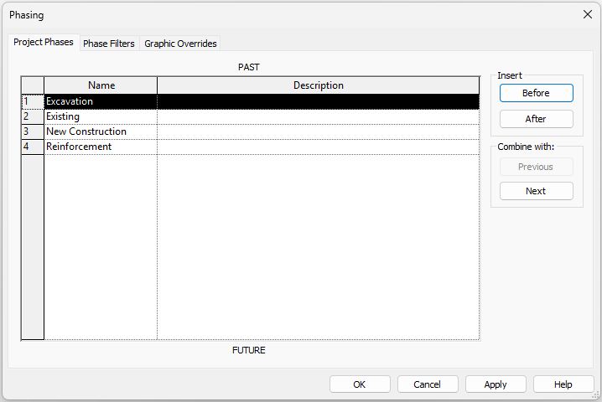The image size is (602, 402).
Task: Click row header number 2
Action: [x=33, y=116]
